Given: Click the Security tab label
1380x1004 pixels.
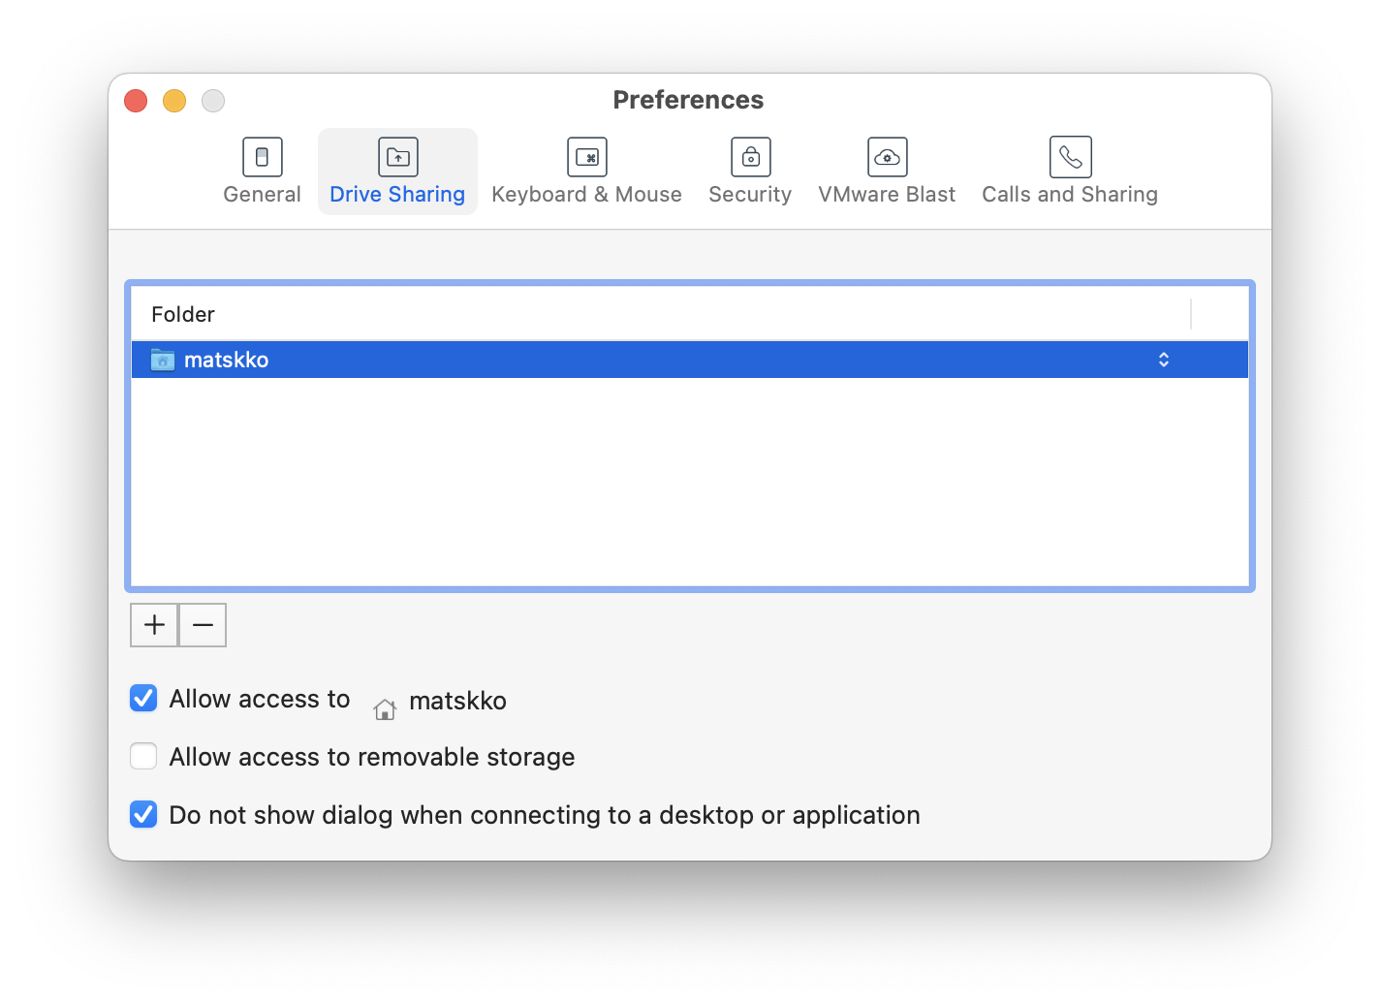Looking at the screenshot, I should pos(750,194).
